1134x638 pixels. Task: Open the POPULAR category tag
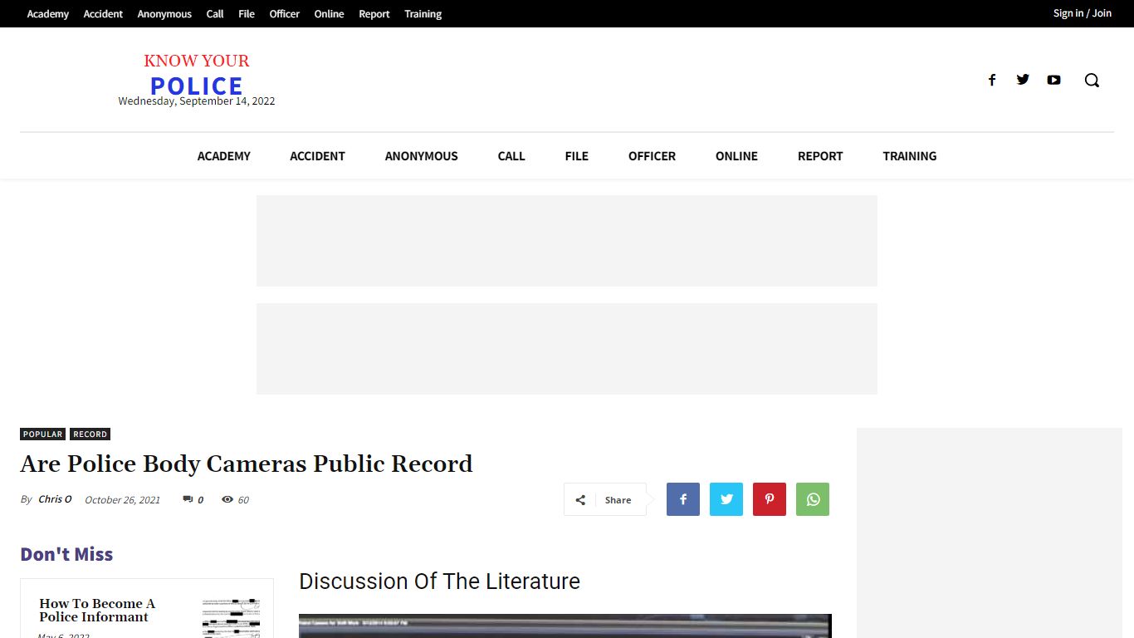pos(42,434)
